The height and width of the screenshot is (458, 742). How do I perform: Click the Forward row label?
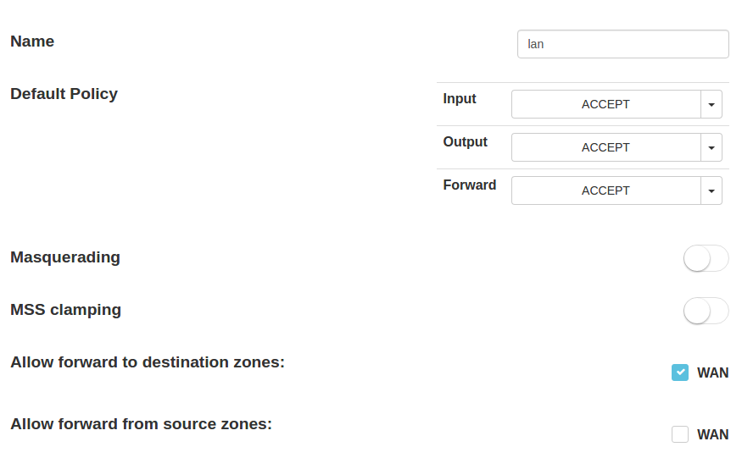coord(469,185)
